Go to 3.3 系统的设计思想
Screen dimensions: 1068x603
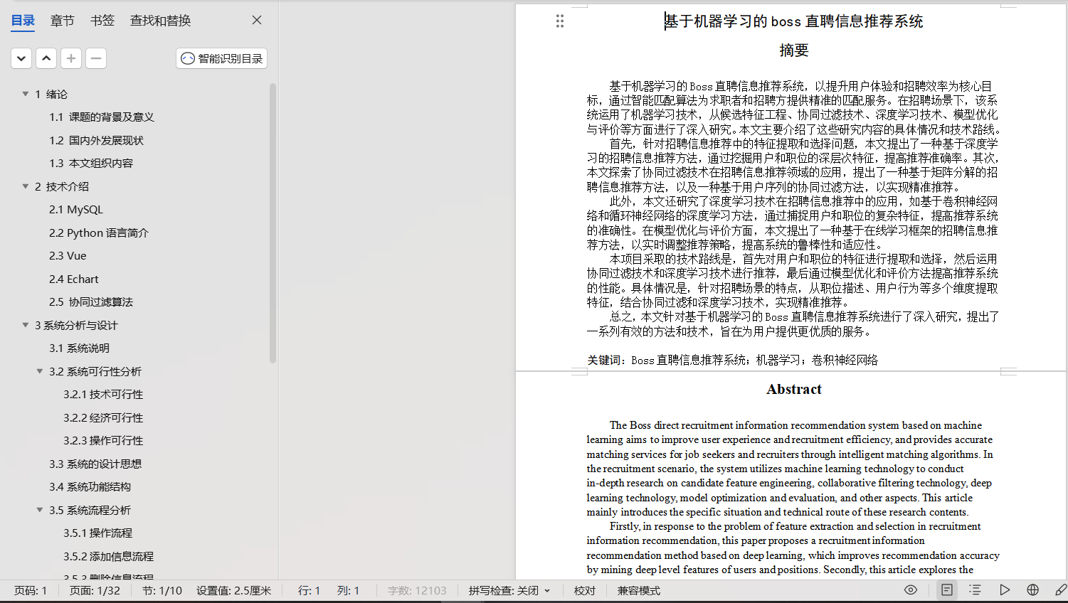pos(95,464)
